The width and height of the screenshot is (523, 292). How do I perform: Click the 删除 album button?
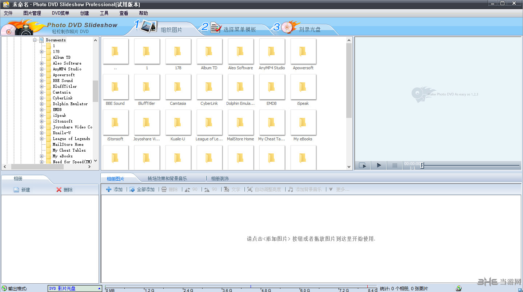tap(64, 189)
